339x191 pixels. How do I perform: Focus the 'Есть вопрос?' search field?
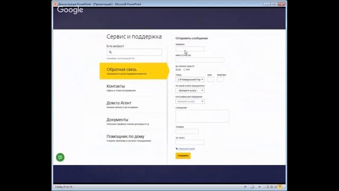pyautogui.click(x=134, y=52)
